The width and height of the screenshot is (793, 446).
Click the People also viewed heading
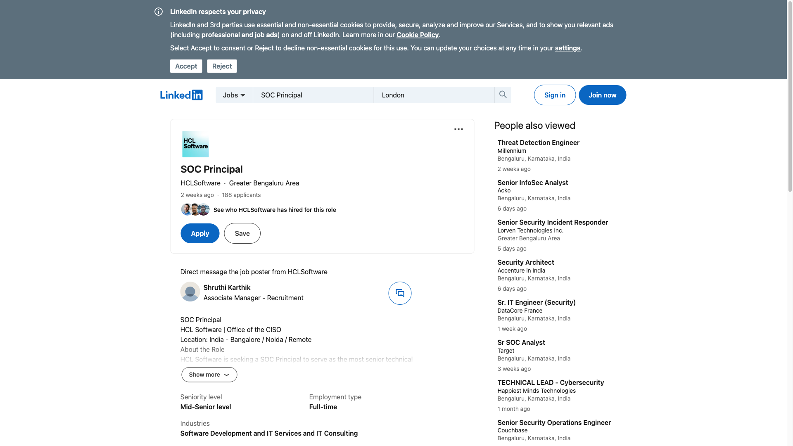pyautogui.click(x=534, y=126)
